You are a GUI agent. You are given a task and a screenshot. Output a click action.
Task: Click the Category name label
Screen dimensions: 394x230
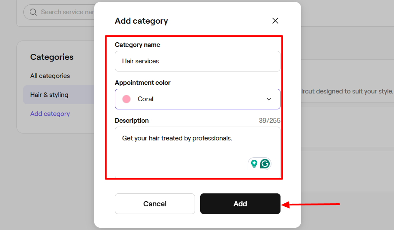(137, 45)
